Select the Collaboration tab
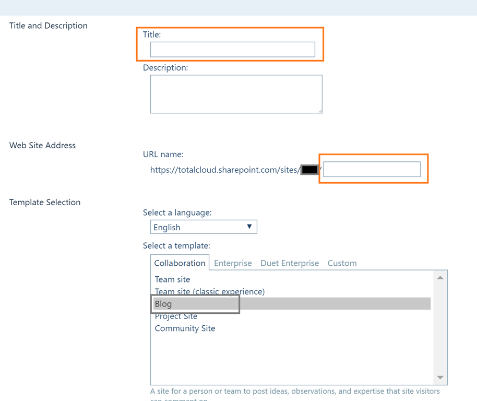The width and height of the screenshot is (477, 401). tap(180, 263)
